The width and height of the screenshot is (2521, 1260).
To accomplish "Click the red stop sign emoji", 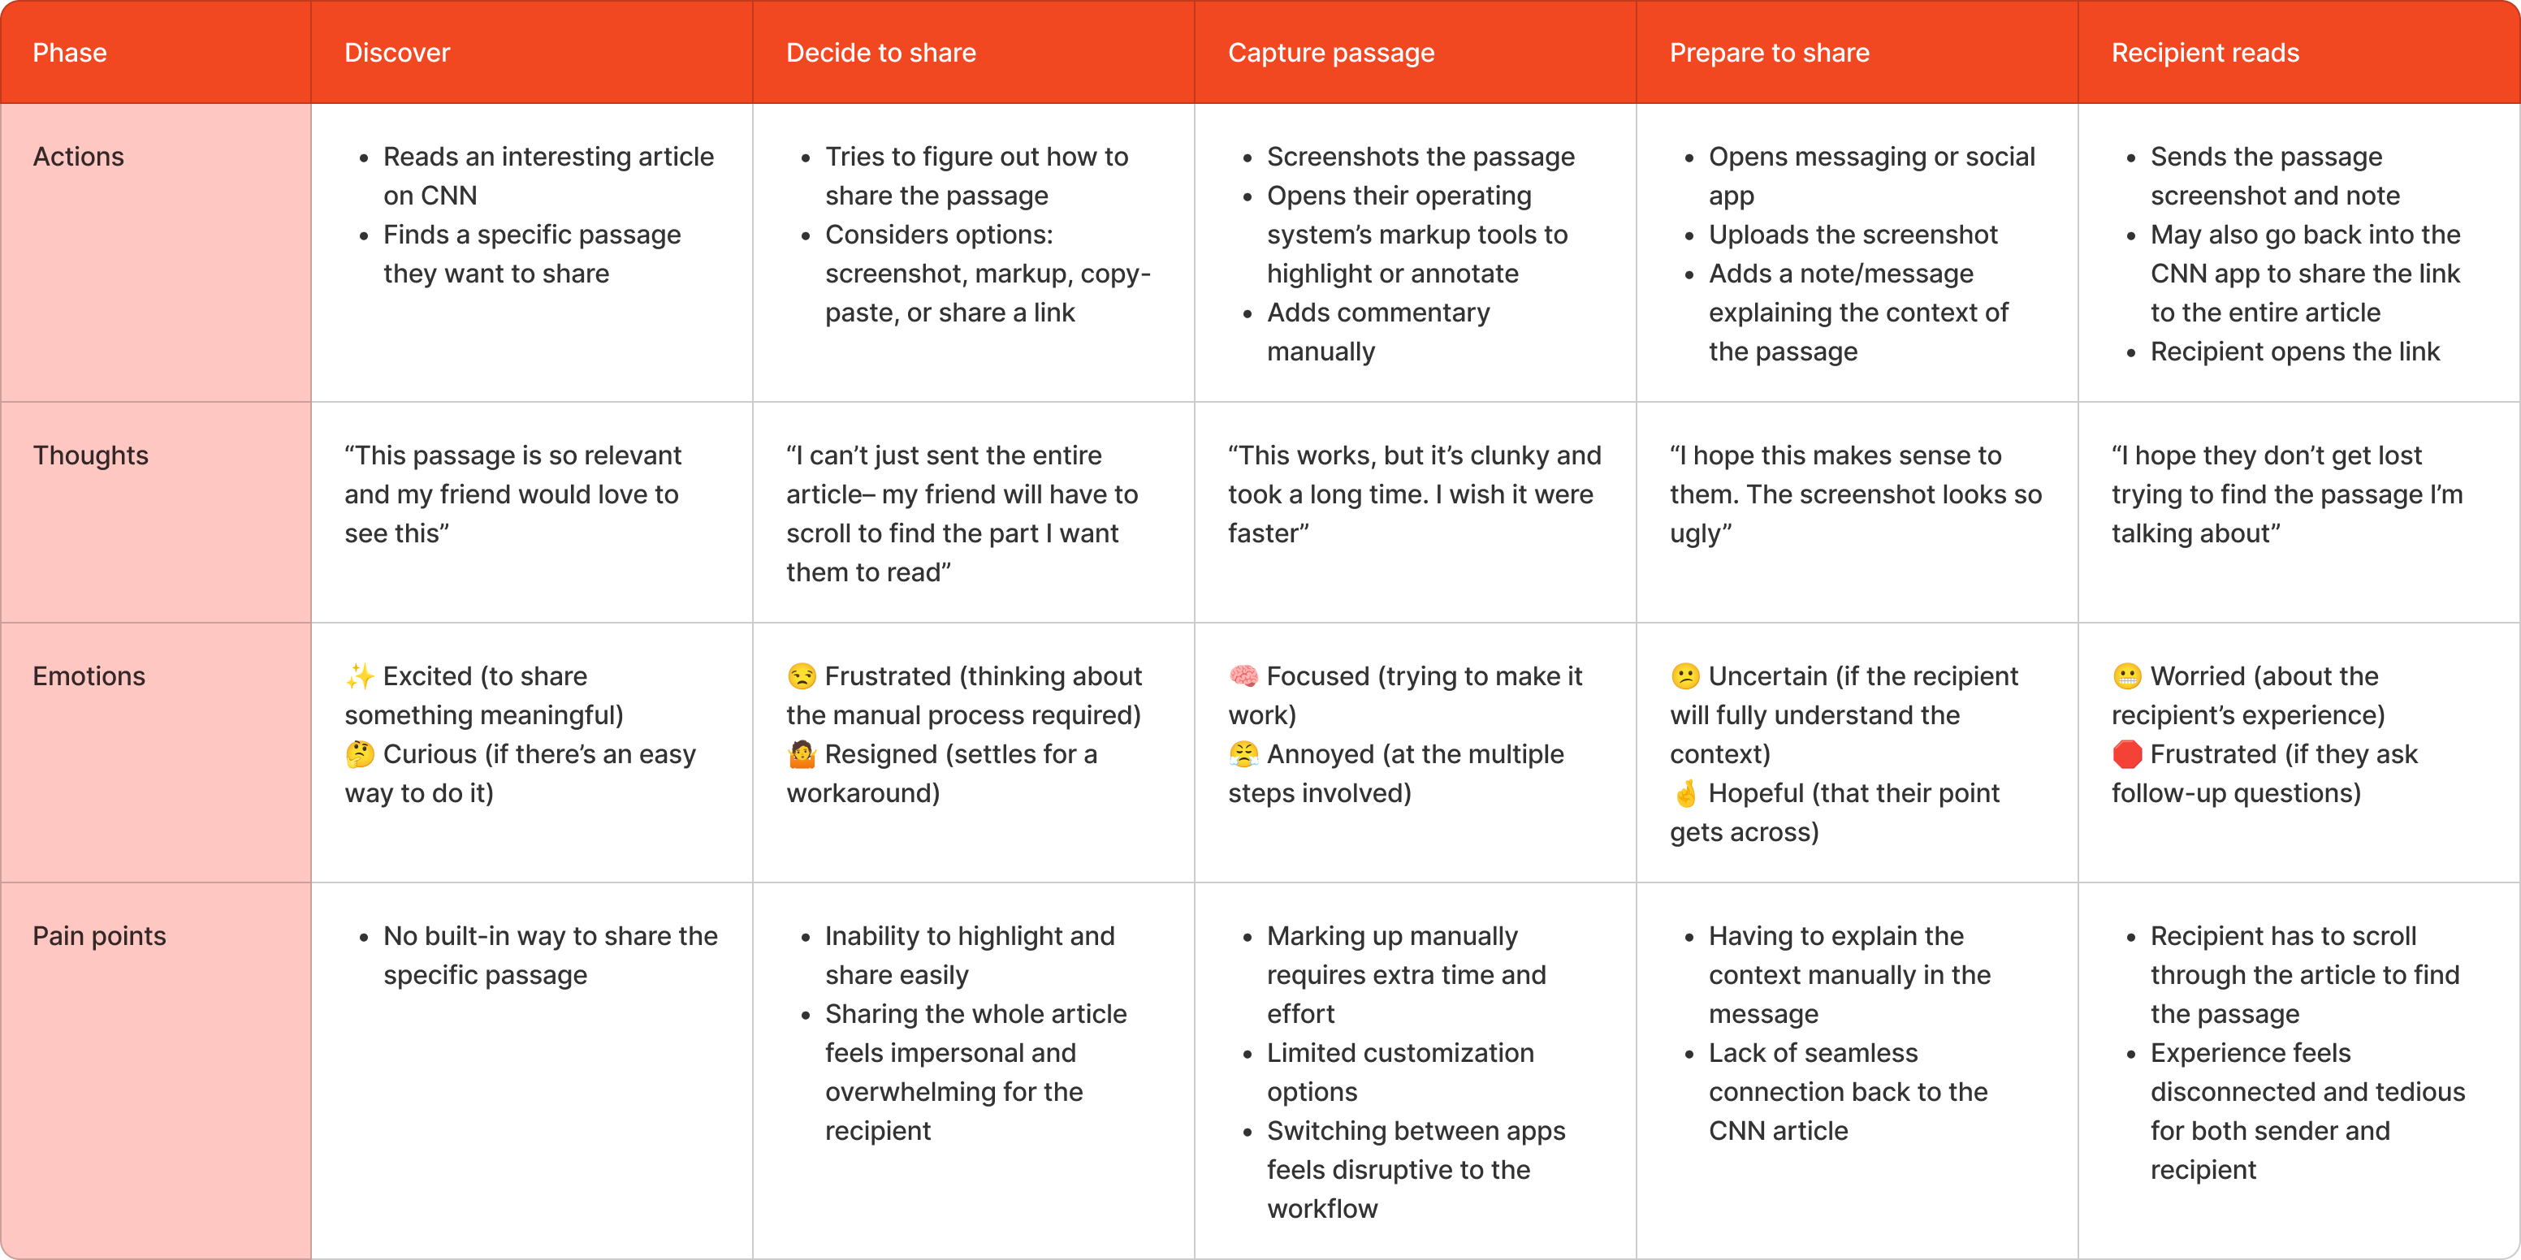I will [2126, 754].
